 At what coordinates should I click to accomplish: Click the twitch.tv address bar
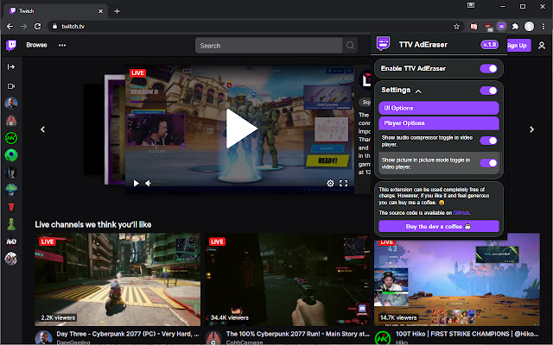[x=254, y=27]
